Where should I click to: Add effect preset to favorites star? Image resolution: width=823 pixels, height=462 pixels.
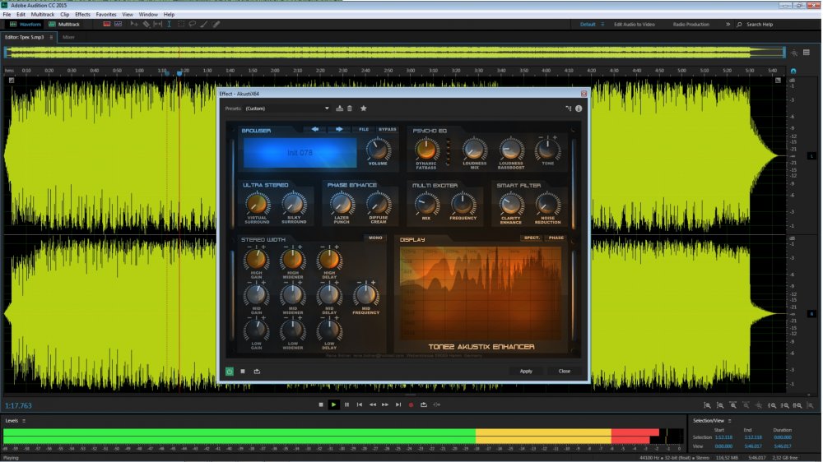pyautogui.click(x=363, y=109)
